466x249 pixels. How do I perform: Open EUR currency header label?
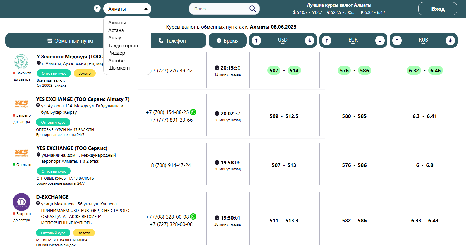[x=353, y=40]
